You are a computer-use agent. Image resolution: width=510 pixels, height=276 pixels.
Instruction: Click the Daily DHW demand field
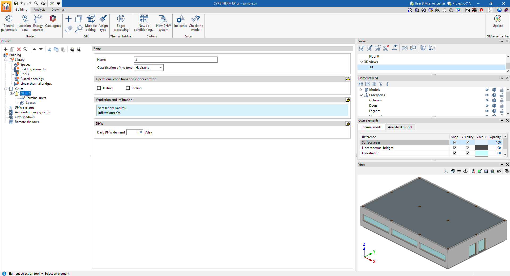[x=135, y=132]
